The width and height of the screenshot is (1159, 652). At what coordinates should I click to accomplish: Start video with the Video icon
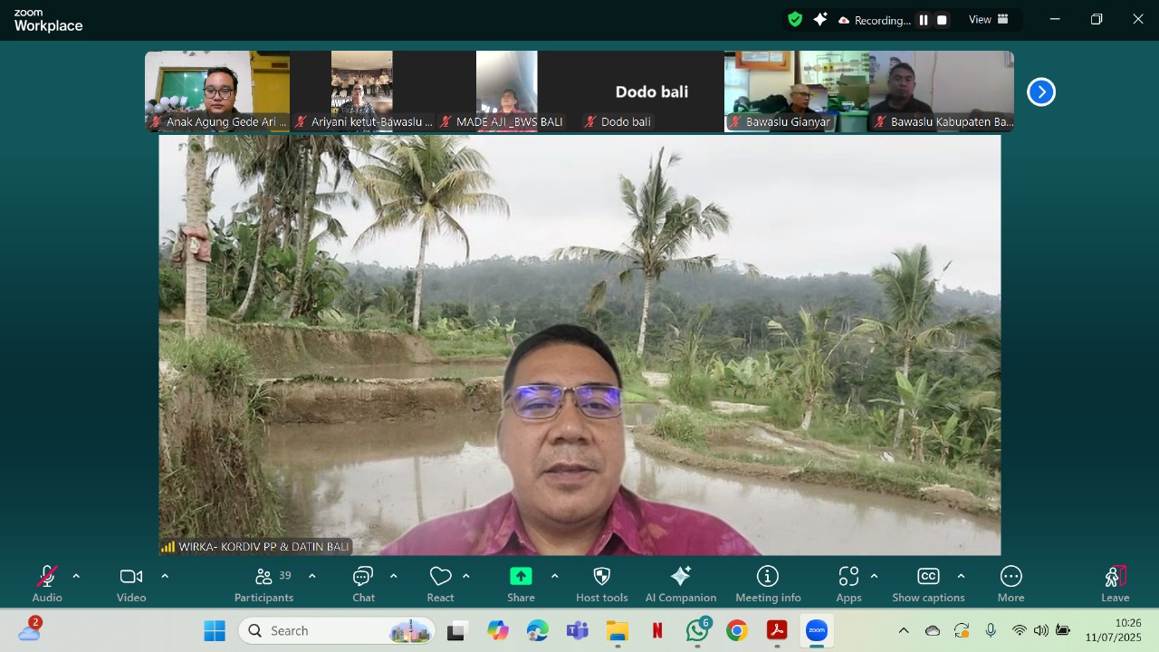130,576
